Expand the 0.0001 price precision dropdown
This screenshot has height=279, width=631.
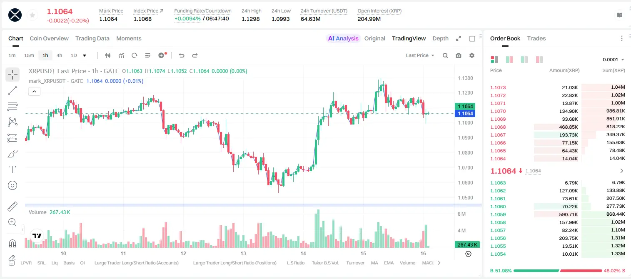(x=613, y=60)
